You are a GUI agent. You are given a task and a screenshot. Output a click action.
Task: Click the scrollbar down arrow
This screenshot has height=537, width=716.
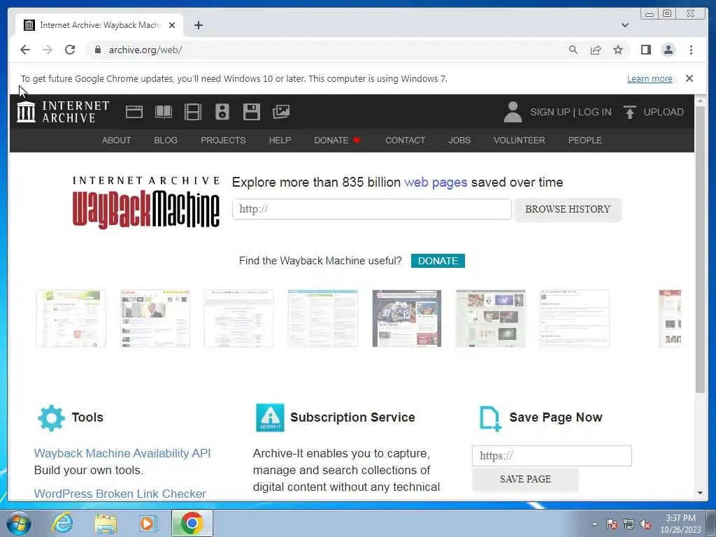(701, 493)
